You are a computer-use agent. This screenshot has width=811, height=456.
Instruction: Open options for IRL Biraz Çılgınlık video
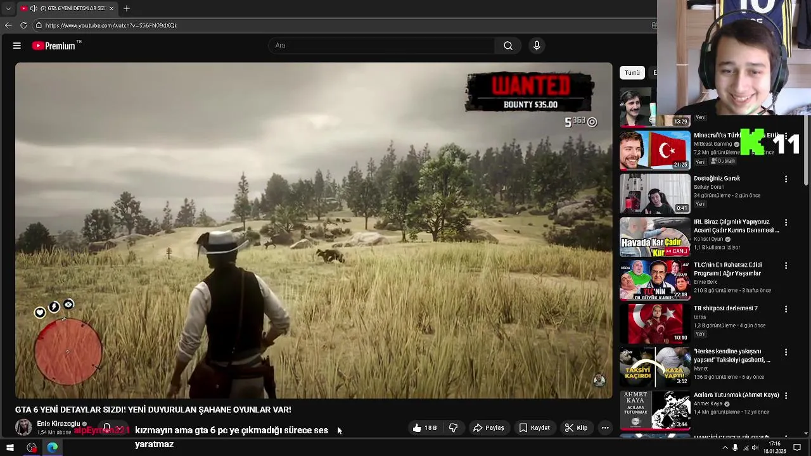click(786, 222)
